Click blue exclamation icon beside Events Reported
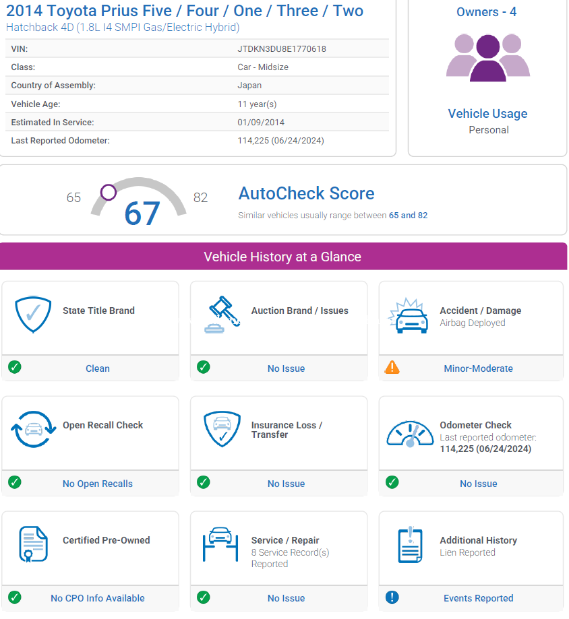The height and width of the screenshot is (619, 569). tap(392, 597)
